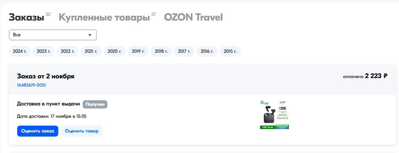This screenshot has width=399, height=153.
Task: Open the Заказы tab
Action: [x=26, y=17]
